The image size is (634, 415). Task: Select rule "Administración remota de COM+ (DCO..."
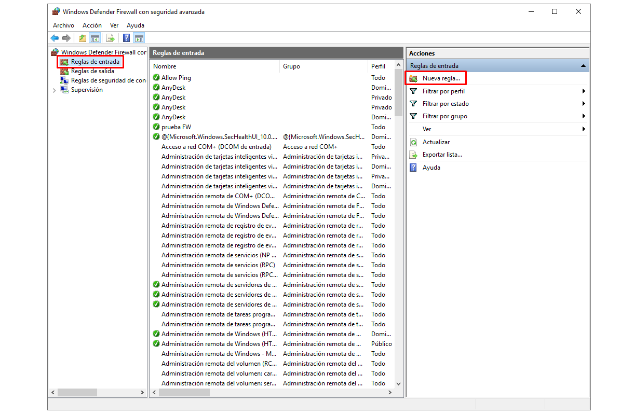pos(219,196)
